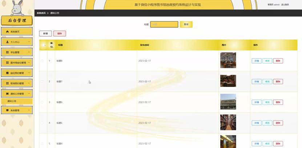The height and width of the screenshot is (148, 302).
Task: Click 删除 for row 标题6
Action: click(278, 102)
